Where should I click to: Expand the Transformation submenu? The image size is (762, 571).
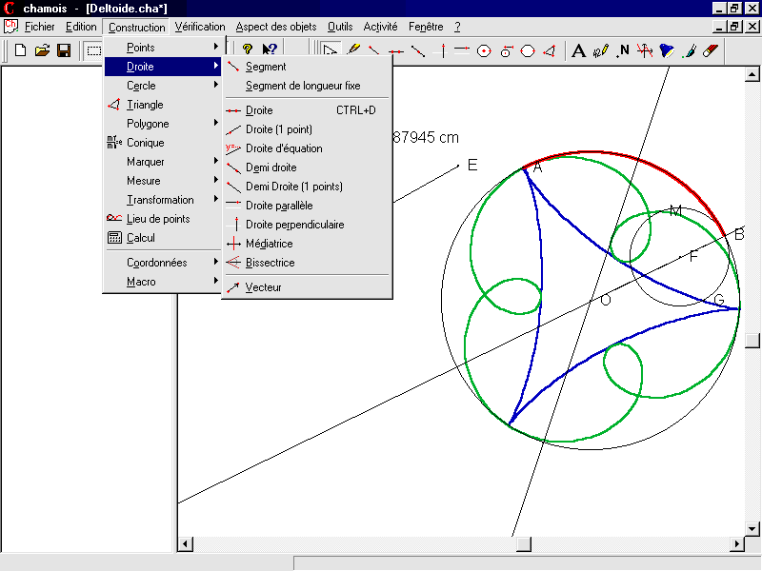click(162, 200)
